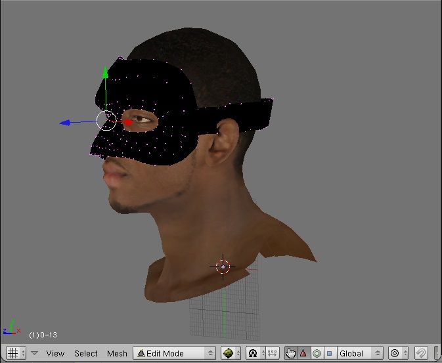The image size is (442, 363).
Task: Toggle the snap magnet icon
Action: point(422,353)
